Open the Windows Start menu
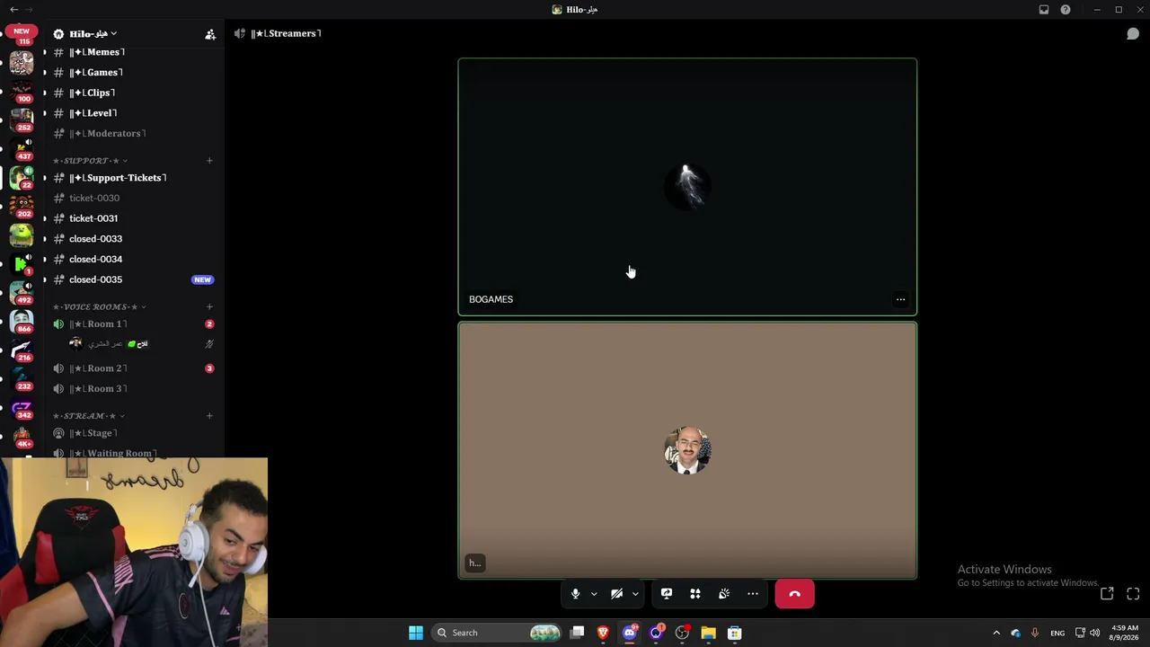1150x647 pixels. pyautogui.click(x=416, y=633)
